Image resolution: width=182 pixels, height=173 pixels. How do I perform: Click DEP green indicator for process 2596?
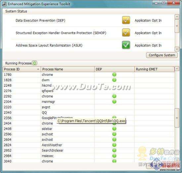pyautogui.click(x=114, y=134)
